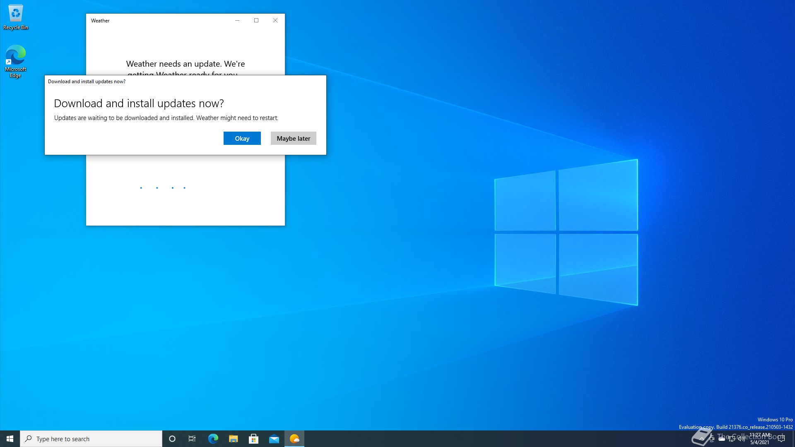Confirm the update with Okay
Screen dimensions: 795x447
coord(242,138)
